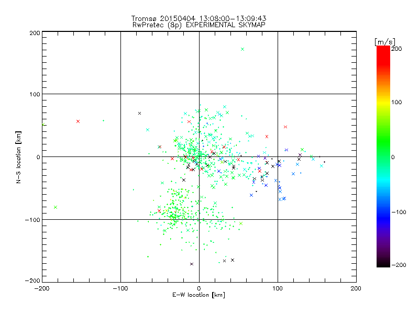
Task: Select the subtitle 'RwPretec (8p) EXPERIMENTAL SKYMAP'
Action: click(x=199, y=25)
